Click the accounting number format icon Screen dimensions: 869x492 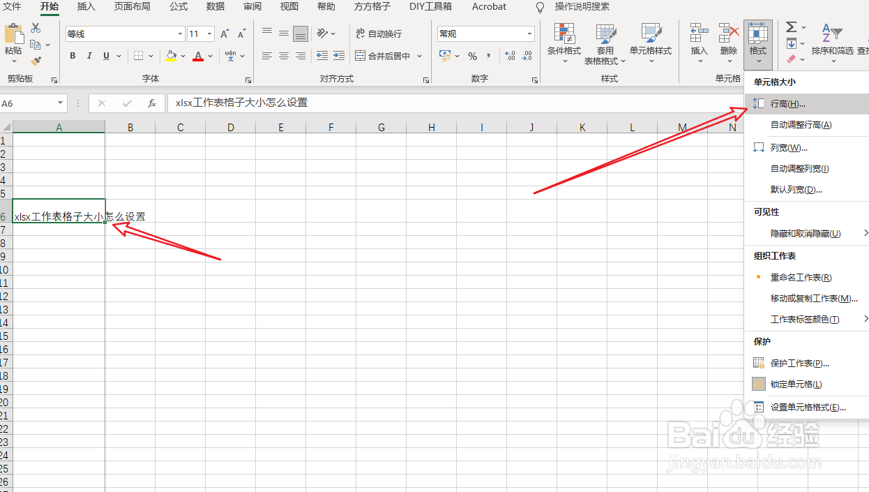[x=444, y=56]
